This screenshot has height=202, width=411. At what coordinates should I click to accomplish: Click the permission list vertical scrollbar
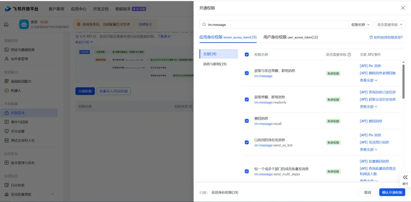pyautogui.click(x=403, y=81)
